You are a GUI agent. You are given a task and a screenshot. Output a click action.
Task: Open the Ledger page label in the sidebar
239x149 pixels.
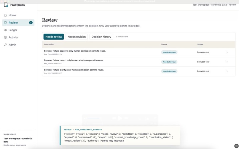(x=13, y=30)
